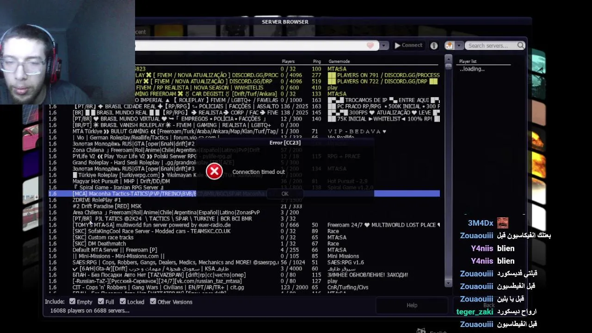Expand the search type dropdown arrow

click(459, 45)
